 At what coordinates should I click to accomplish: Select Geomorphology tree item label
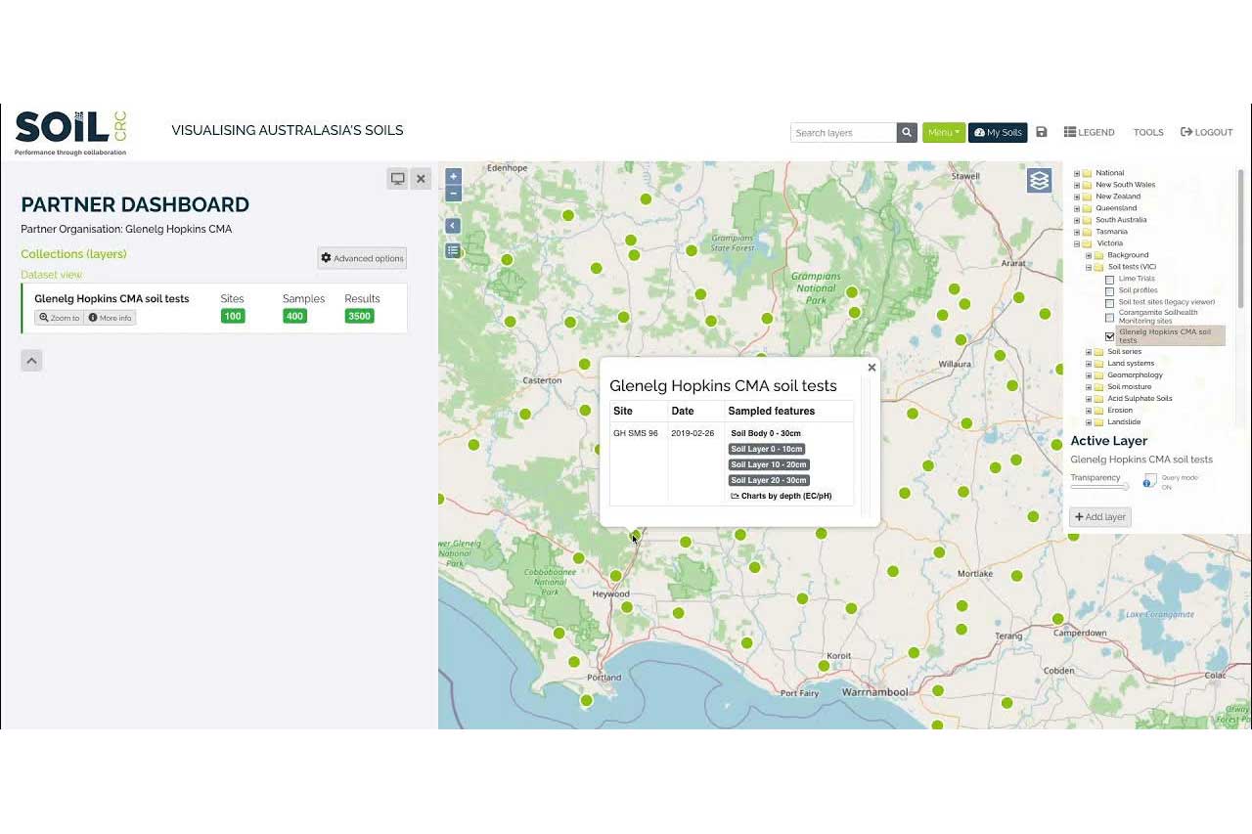click(x=1135, y=375)
